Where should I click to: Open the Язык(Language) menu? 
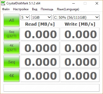click(x=68, y=9)
